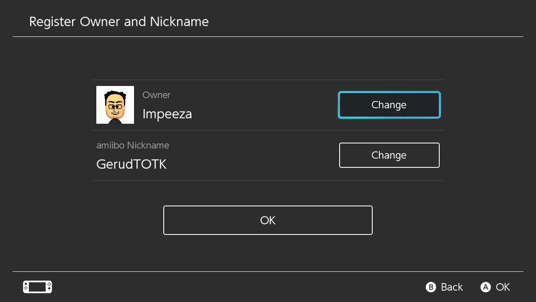This screenshot has width=536, height=302.
Task: Click the nickname text GerudTOTK
Action: (x=131, y=164)
